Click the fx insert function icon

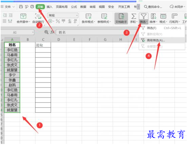coord(52,32)
